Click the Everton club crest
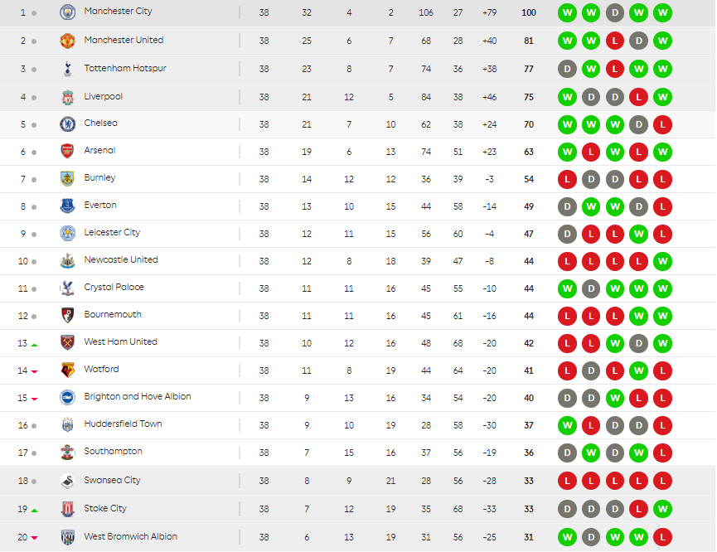This screenshot has height=552, width=717. click(x=68, y=206)
